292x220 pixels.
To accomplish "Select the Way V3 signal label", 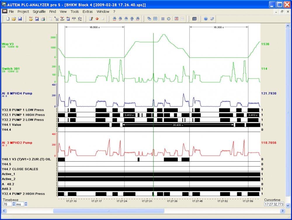I will (8, 44).
